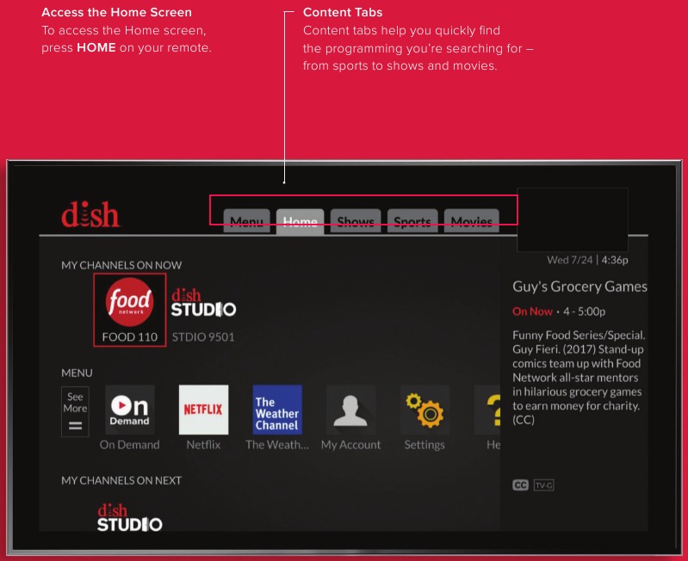688x561 pixels.
Task: Click the Netflix caption under the tile
Action: (x=203, y=445)
